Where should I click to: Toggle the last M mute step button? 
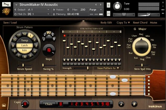pyautogui.click(x=119, y=64)
